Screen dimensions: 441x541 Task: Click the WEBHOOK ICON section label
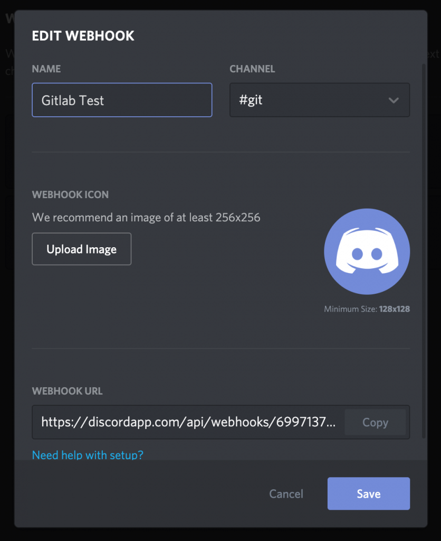[70, 194]
